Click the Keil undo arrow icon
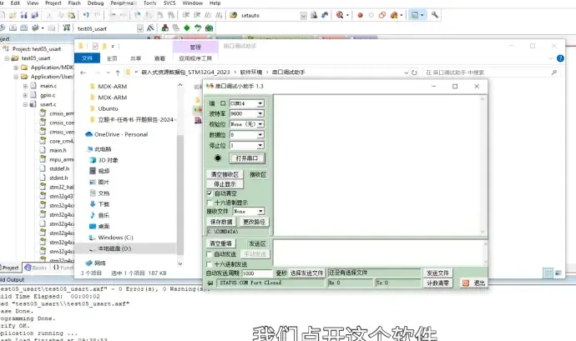Image resolution: width=576 pixels, height=341 pixels. click(84, 14)
